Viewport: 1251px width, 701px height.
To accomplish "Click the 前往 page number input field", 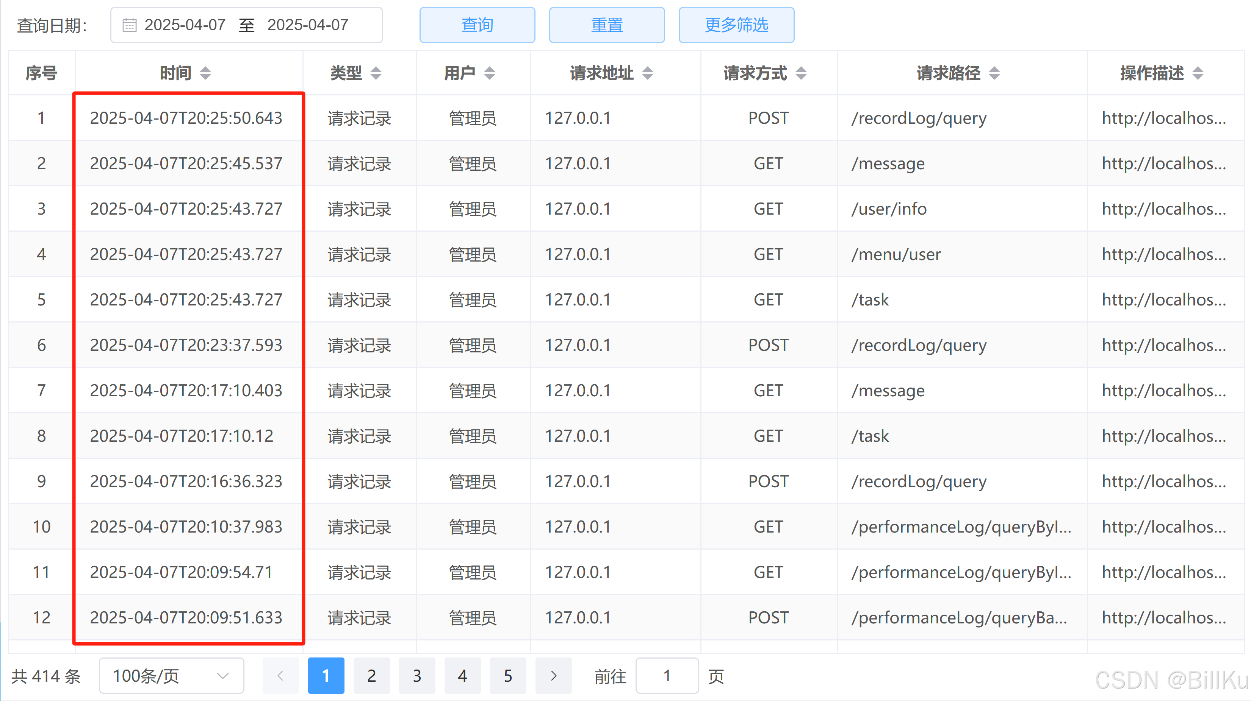I will tap(667, 675).
